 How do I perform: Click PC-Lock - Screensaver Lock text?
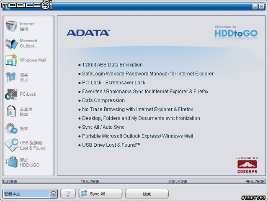[113, 83]
